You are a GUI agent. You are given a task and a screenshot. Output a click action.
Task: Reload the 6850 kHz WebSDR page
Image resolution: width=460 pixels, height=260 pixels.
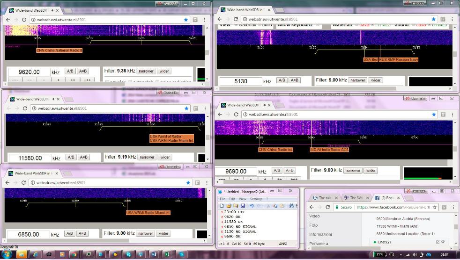coord(23,183)
